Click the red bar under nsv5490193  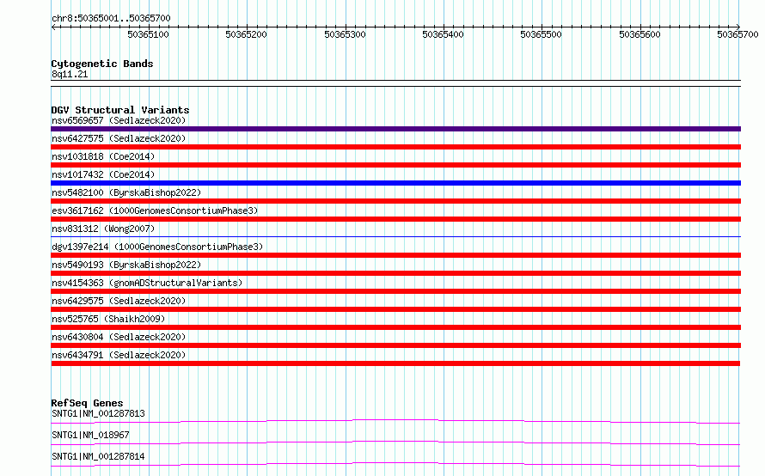click(x=395, y=273)
